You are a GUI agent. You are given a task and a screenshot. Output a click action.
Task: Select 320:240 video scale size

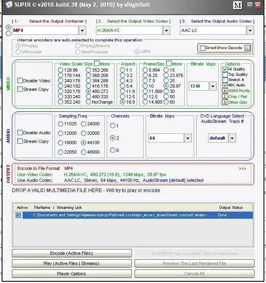(x=60, y=97)
